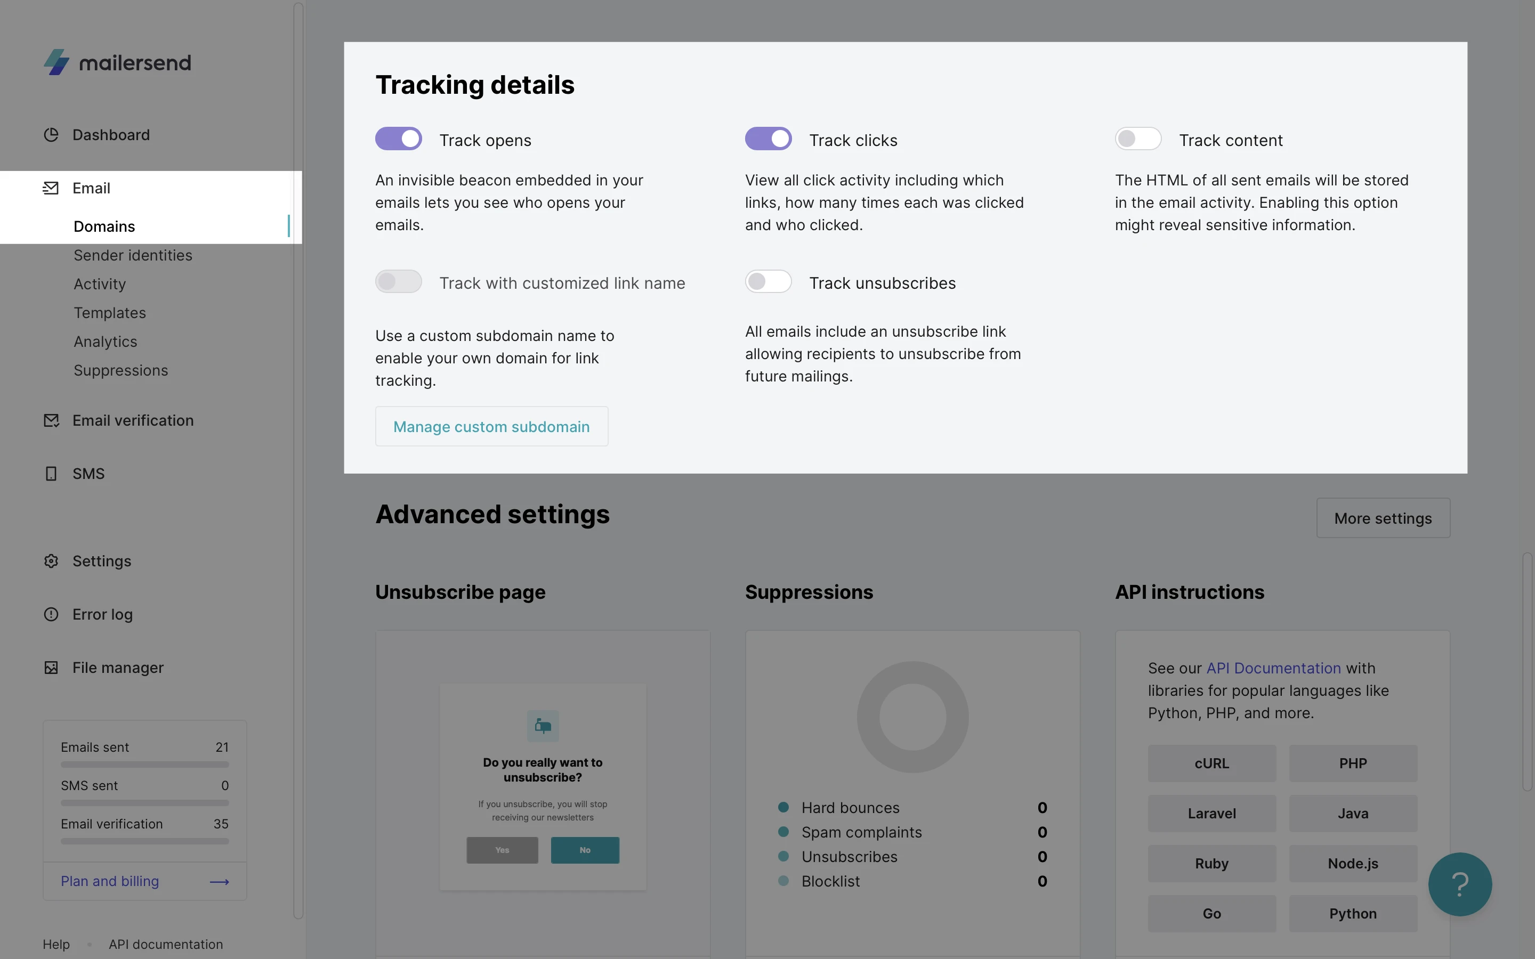The width and height of the screenshot is (1535, 959).
Task: Open the More settings button
Action: point(1383,518)
